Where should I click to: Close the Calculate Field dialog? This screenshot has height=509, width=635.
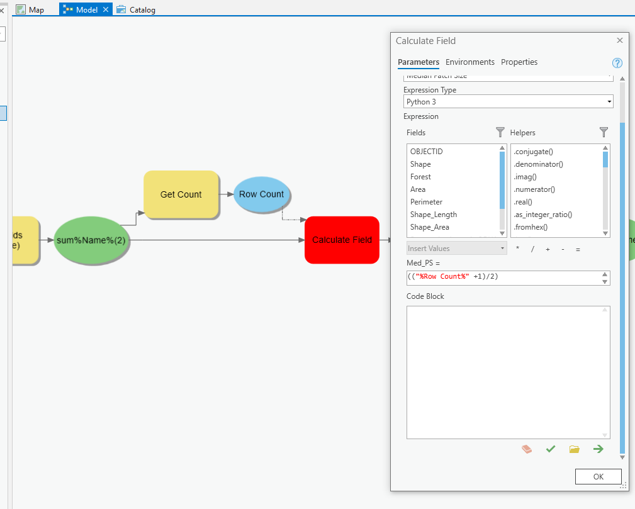pos(620,40)
